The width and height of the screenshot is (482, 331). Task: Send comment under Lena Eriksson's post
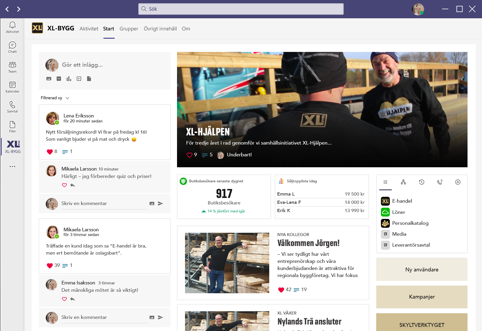click(x=160, y=204)
